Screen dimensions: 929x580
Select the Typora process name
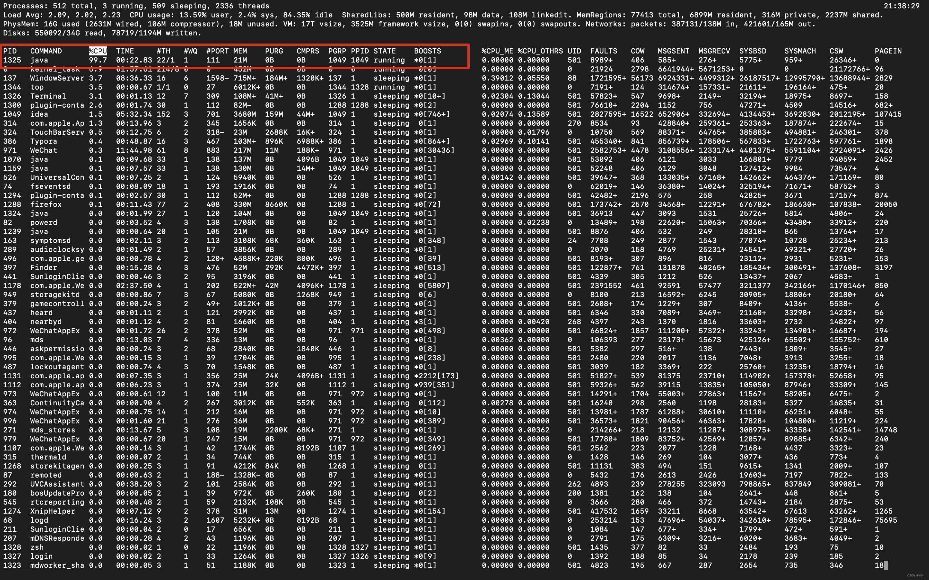pyautogui.click(x=44, y=141)
